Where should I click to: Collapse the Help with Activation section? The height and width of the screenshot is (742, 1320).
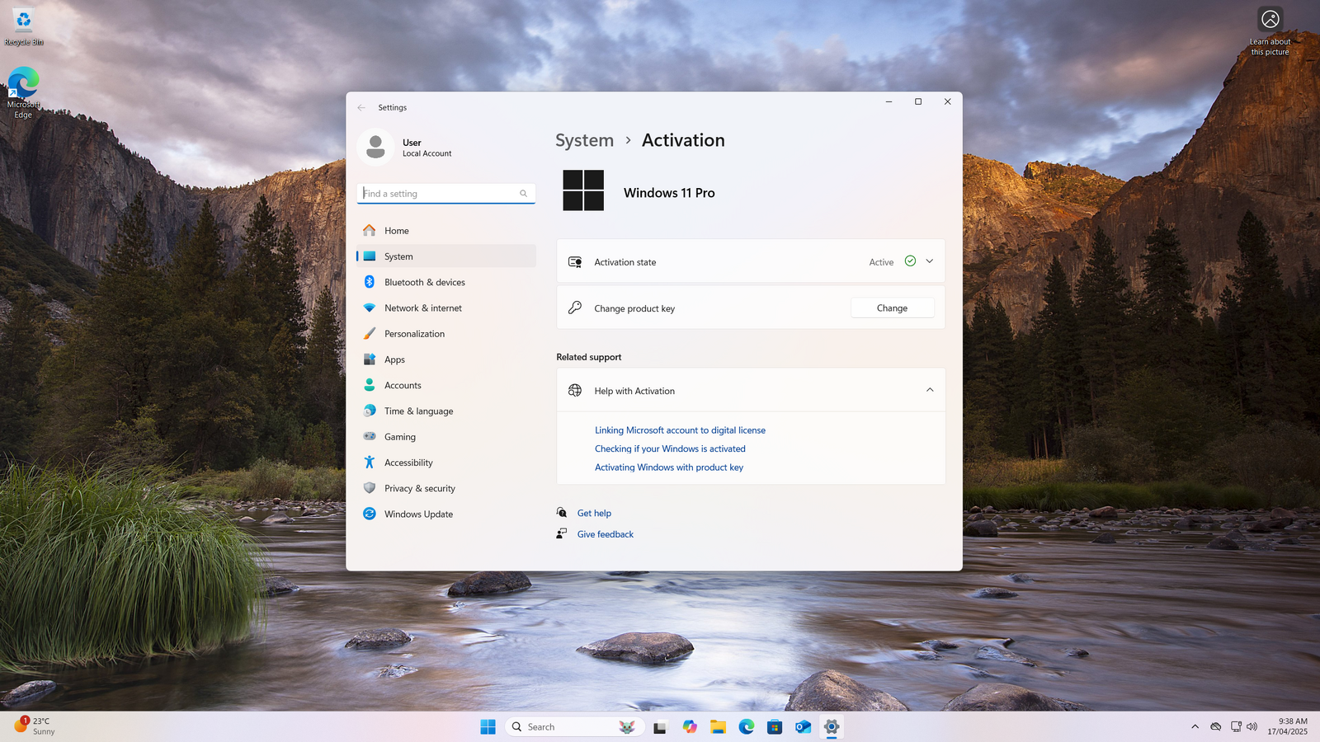click(x=930, y=390)
